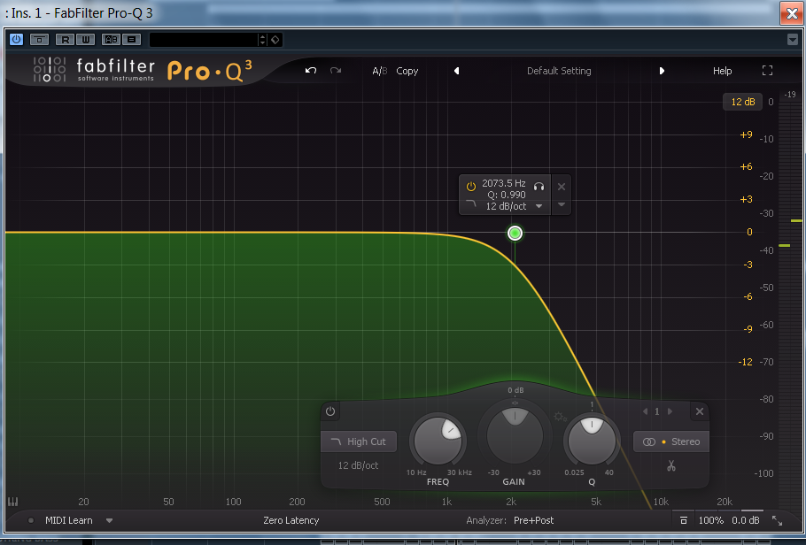This screenshot has width=806, height=545.
Task: Enable Write automation W button
Action: point(86,39)
